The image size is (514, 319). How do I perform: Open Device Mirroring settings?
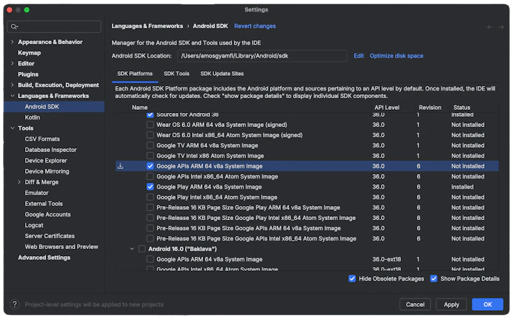tap(47, 171)
